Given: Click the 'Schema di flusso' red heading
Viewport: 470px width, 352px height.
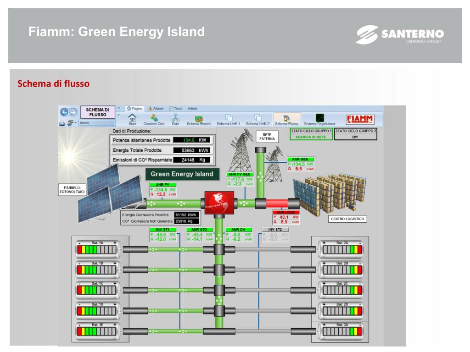Looking at the screenshot, I should pos(53,83).
